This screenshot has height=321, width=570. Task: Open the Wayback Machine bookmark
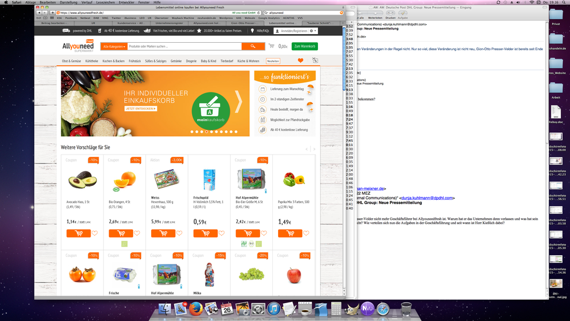tap(183, 18)
